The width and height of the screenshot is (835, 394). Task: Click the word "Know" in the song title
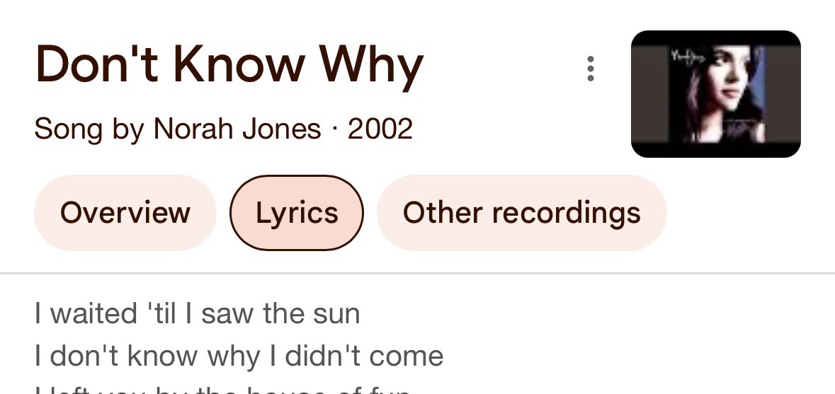(x=239, y=65)
